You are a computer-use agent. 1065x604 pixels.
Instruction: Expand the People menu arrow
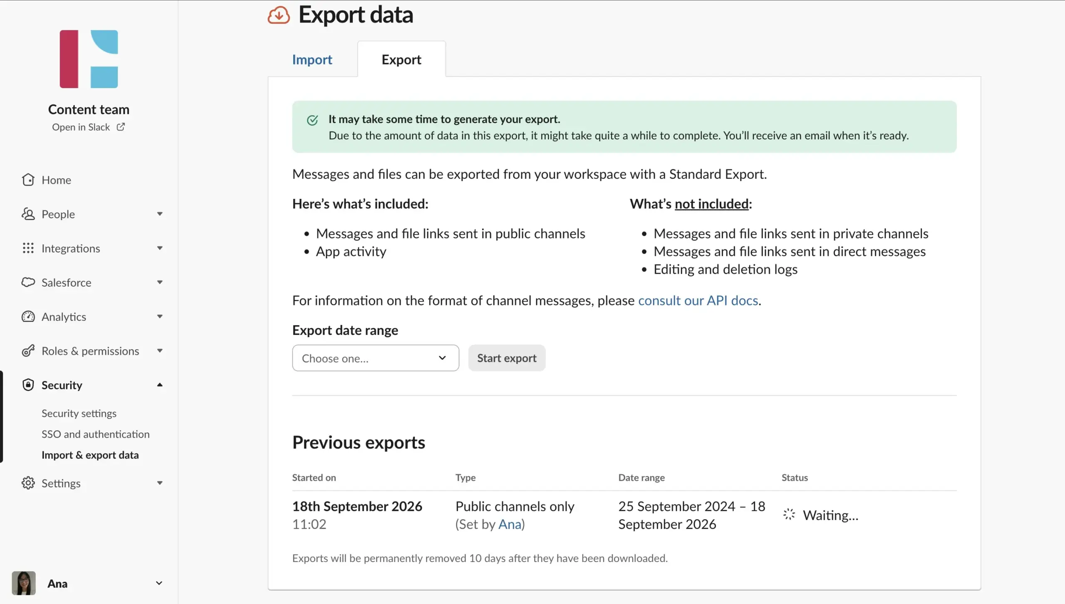160,214
